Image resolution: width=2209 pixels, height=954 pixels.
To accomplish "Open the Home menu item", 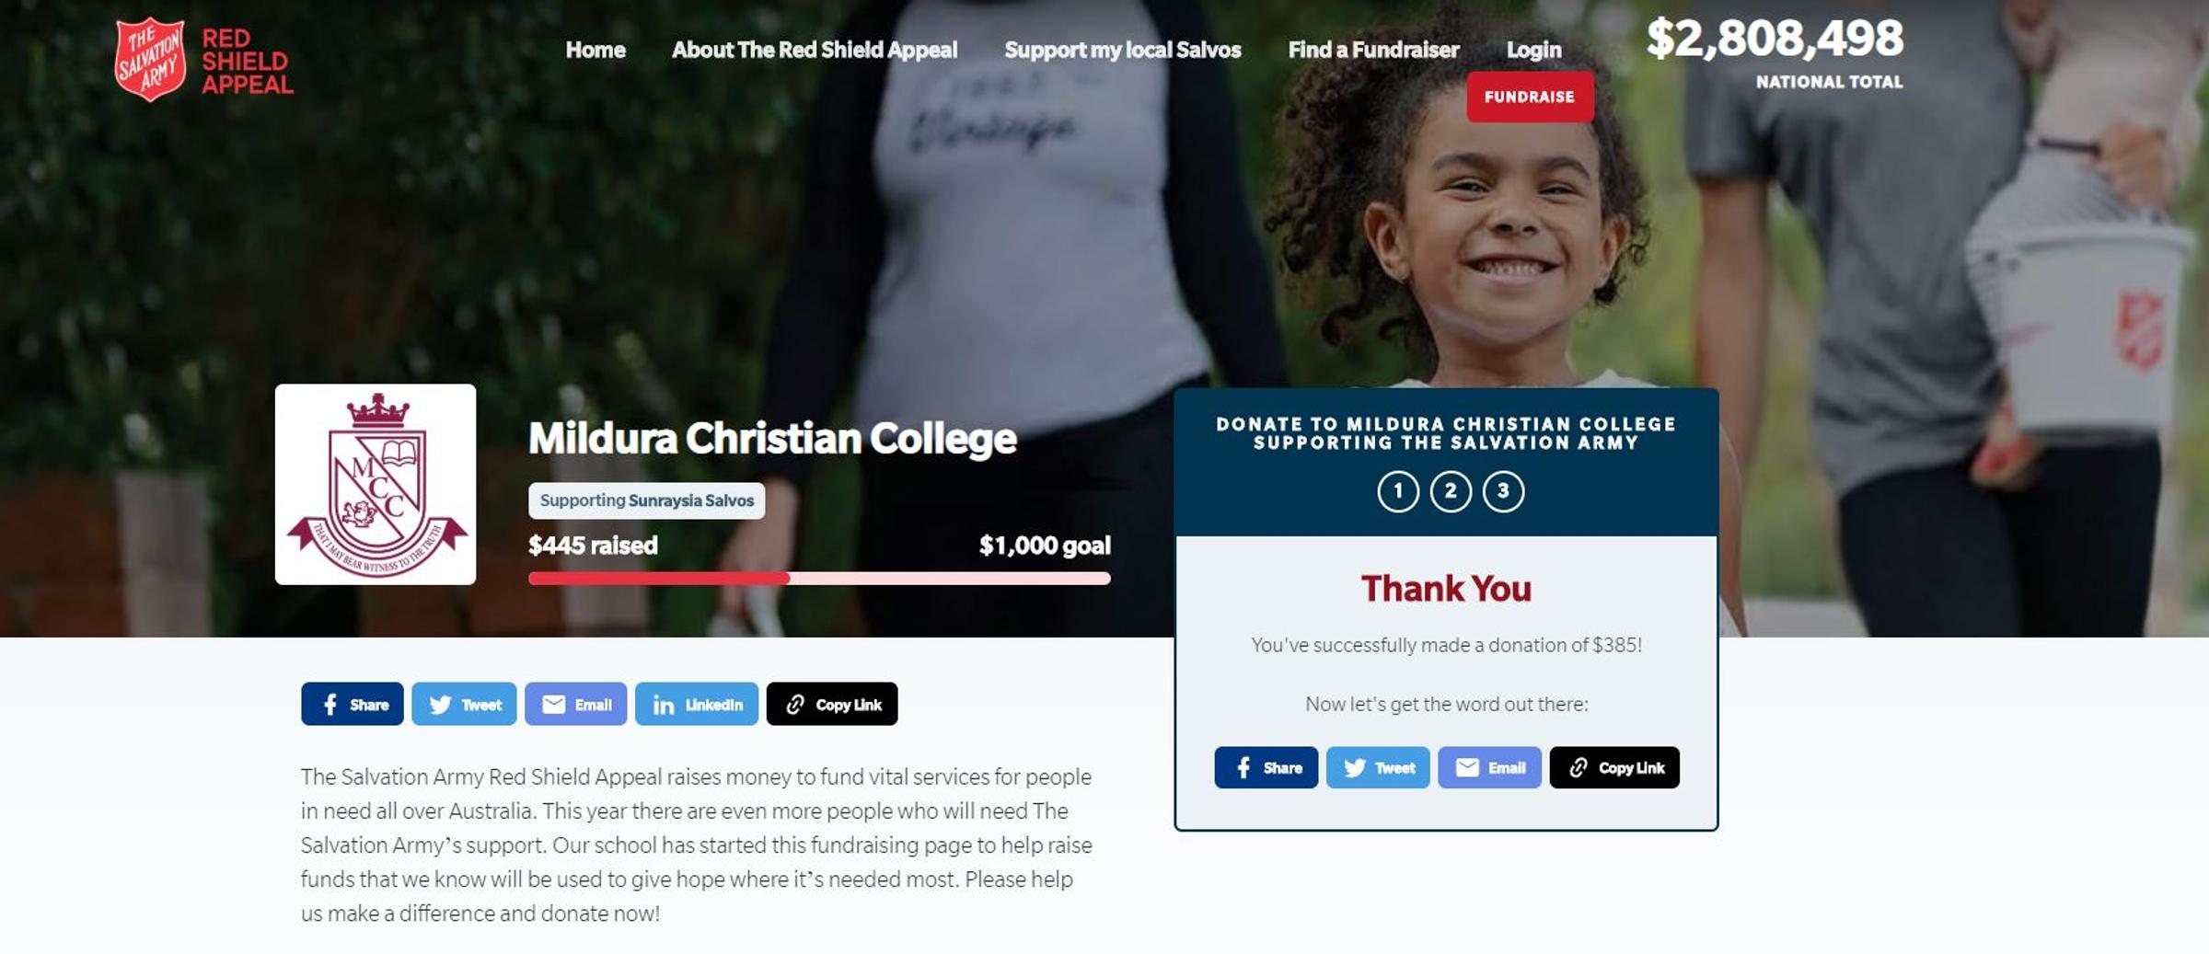I will [x=596, y=50].
